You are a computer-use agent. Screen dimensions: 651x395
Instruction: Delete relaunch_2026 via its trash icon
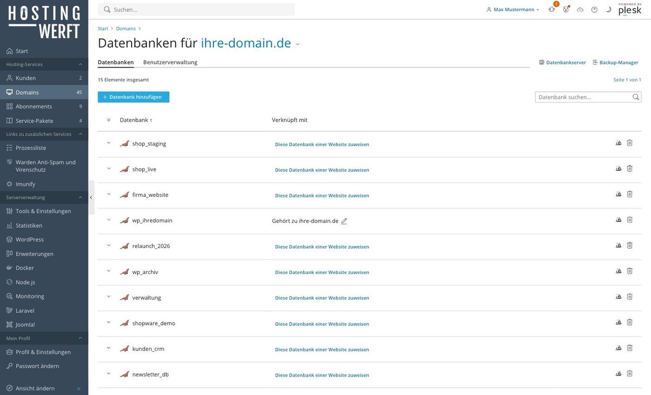[630, 245]
